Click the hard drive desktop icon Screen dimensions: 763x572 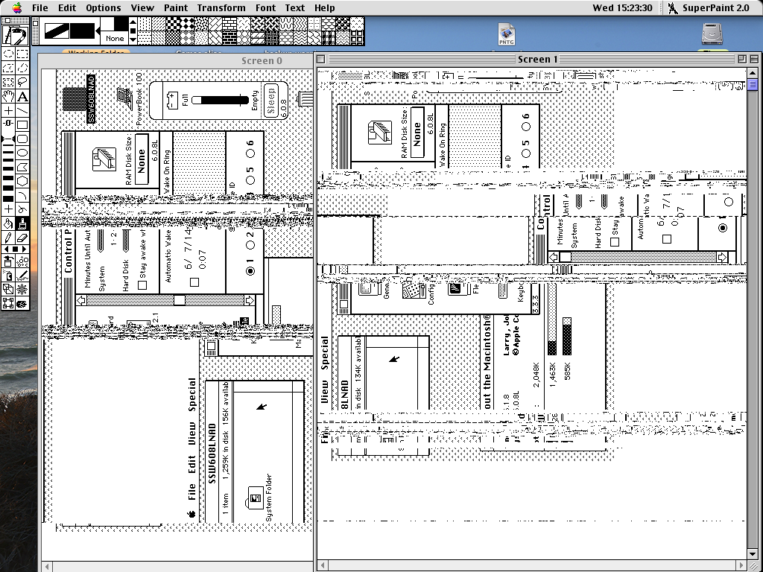pos(712,34)
